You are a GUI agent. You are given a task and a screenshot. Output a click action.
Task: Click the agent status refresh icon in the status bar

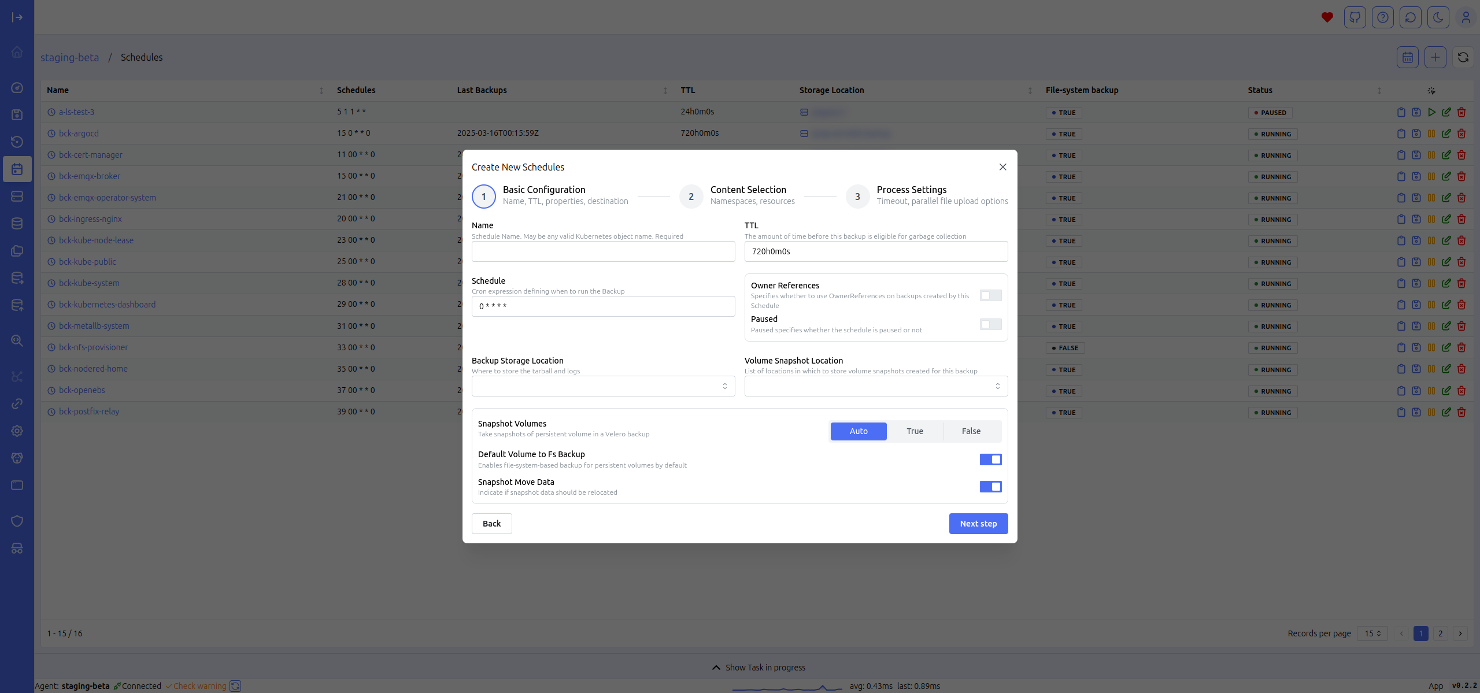(235, 686)
